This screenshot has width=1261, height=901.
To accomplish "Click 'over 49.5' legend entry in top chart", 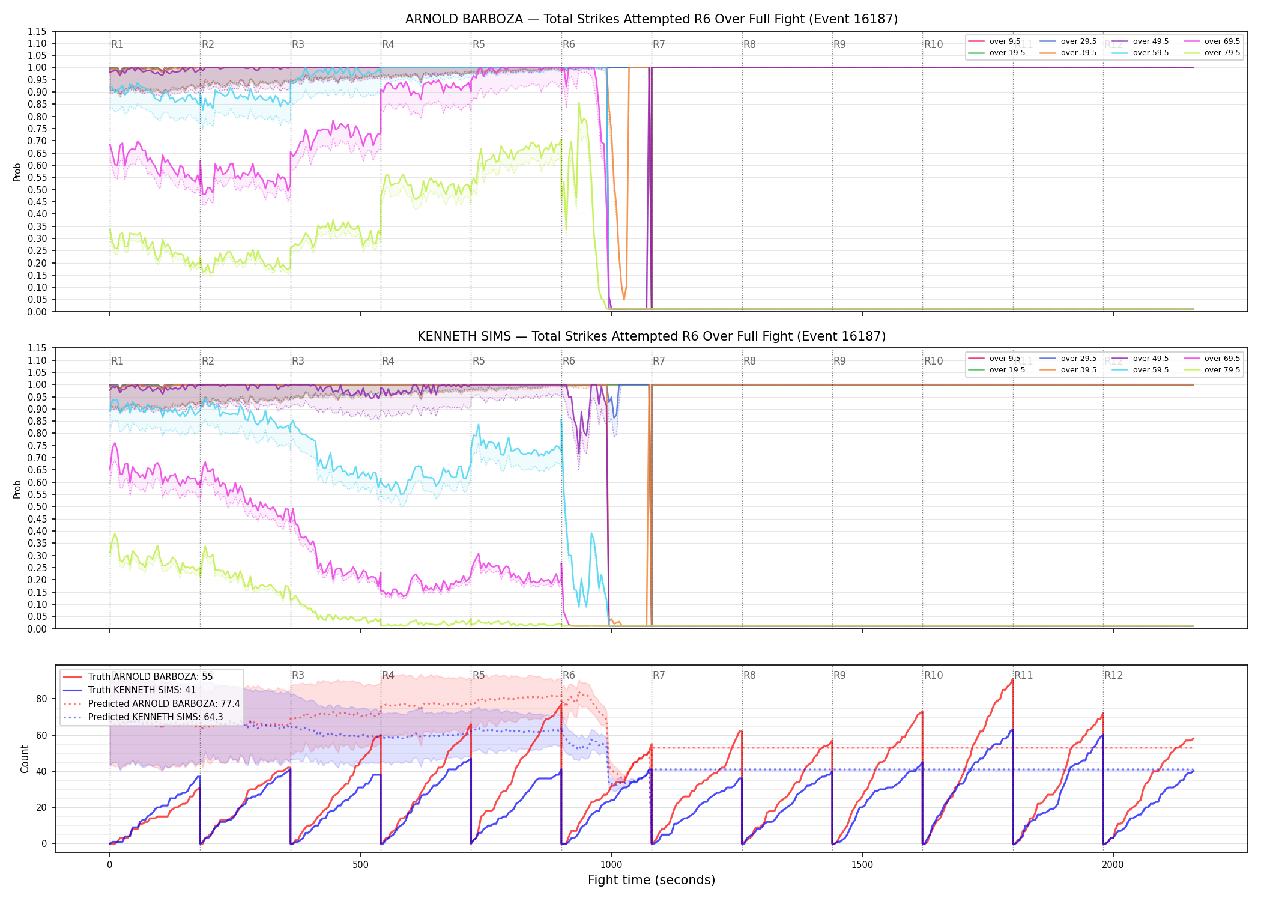I will 1140,41.
